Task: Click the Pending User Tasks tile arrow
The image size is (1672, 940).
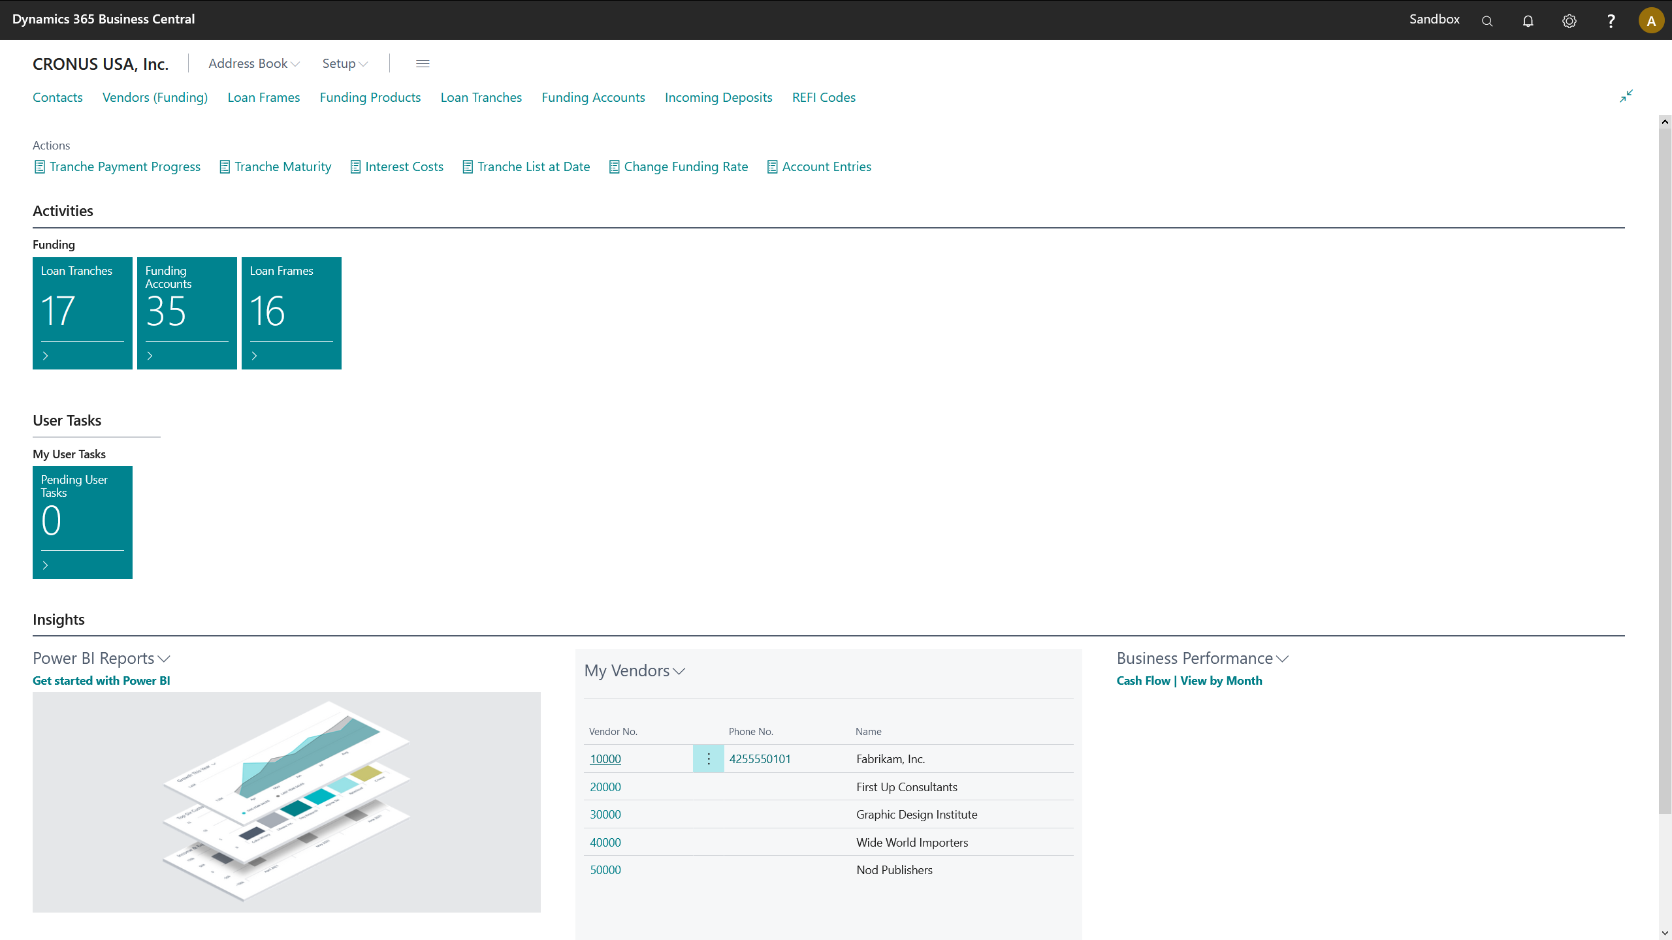Action: click(x=45, y=565)
